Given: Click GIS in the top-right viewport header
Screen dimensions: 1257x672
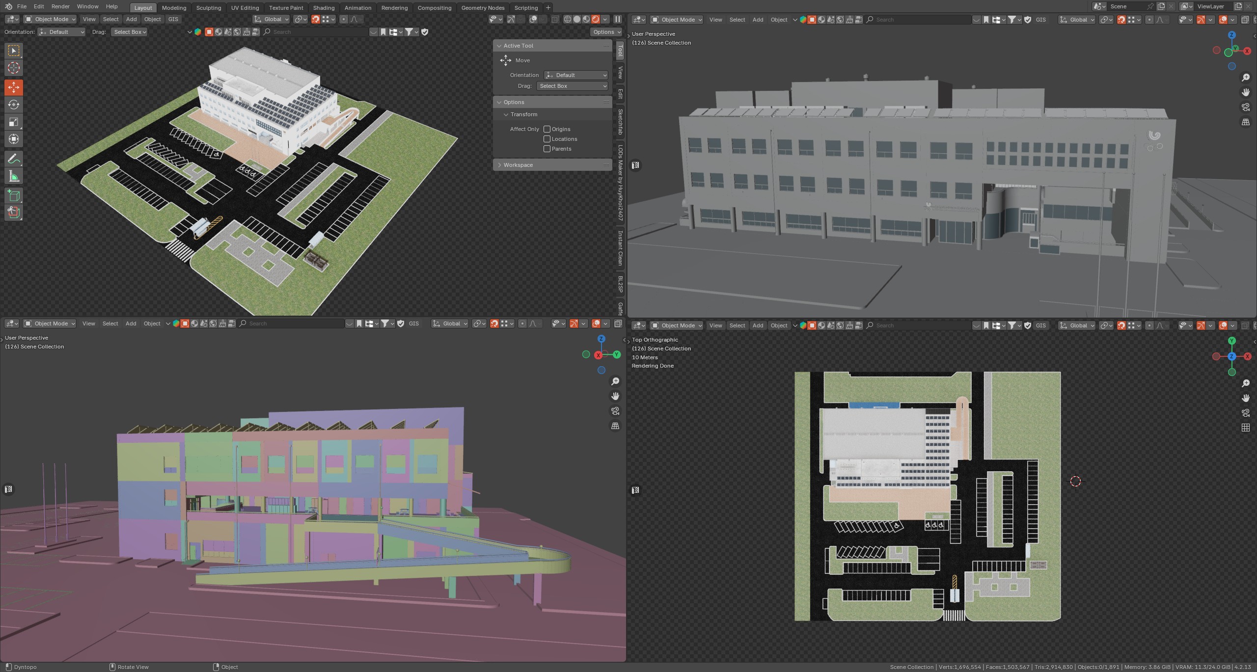Looking at the screenshot, I should (1040, 20).
